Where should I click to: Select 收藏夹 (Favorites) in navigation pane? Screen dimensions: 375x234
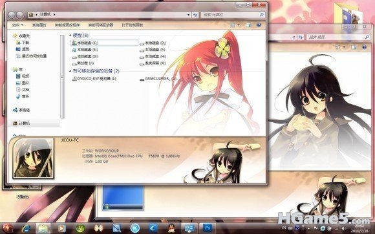[x=21, y=36]
